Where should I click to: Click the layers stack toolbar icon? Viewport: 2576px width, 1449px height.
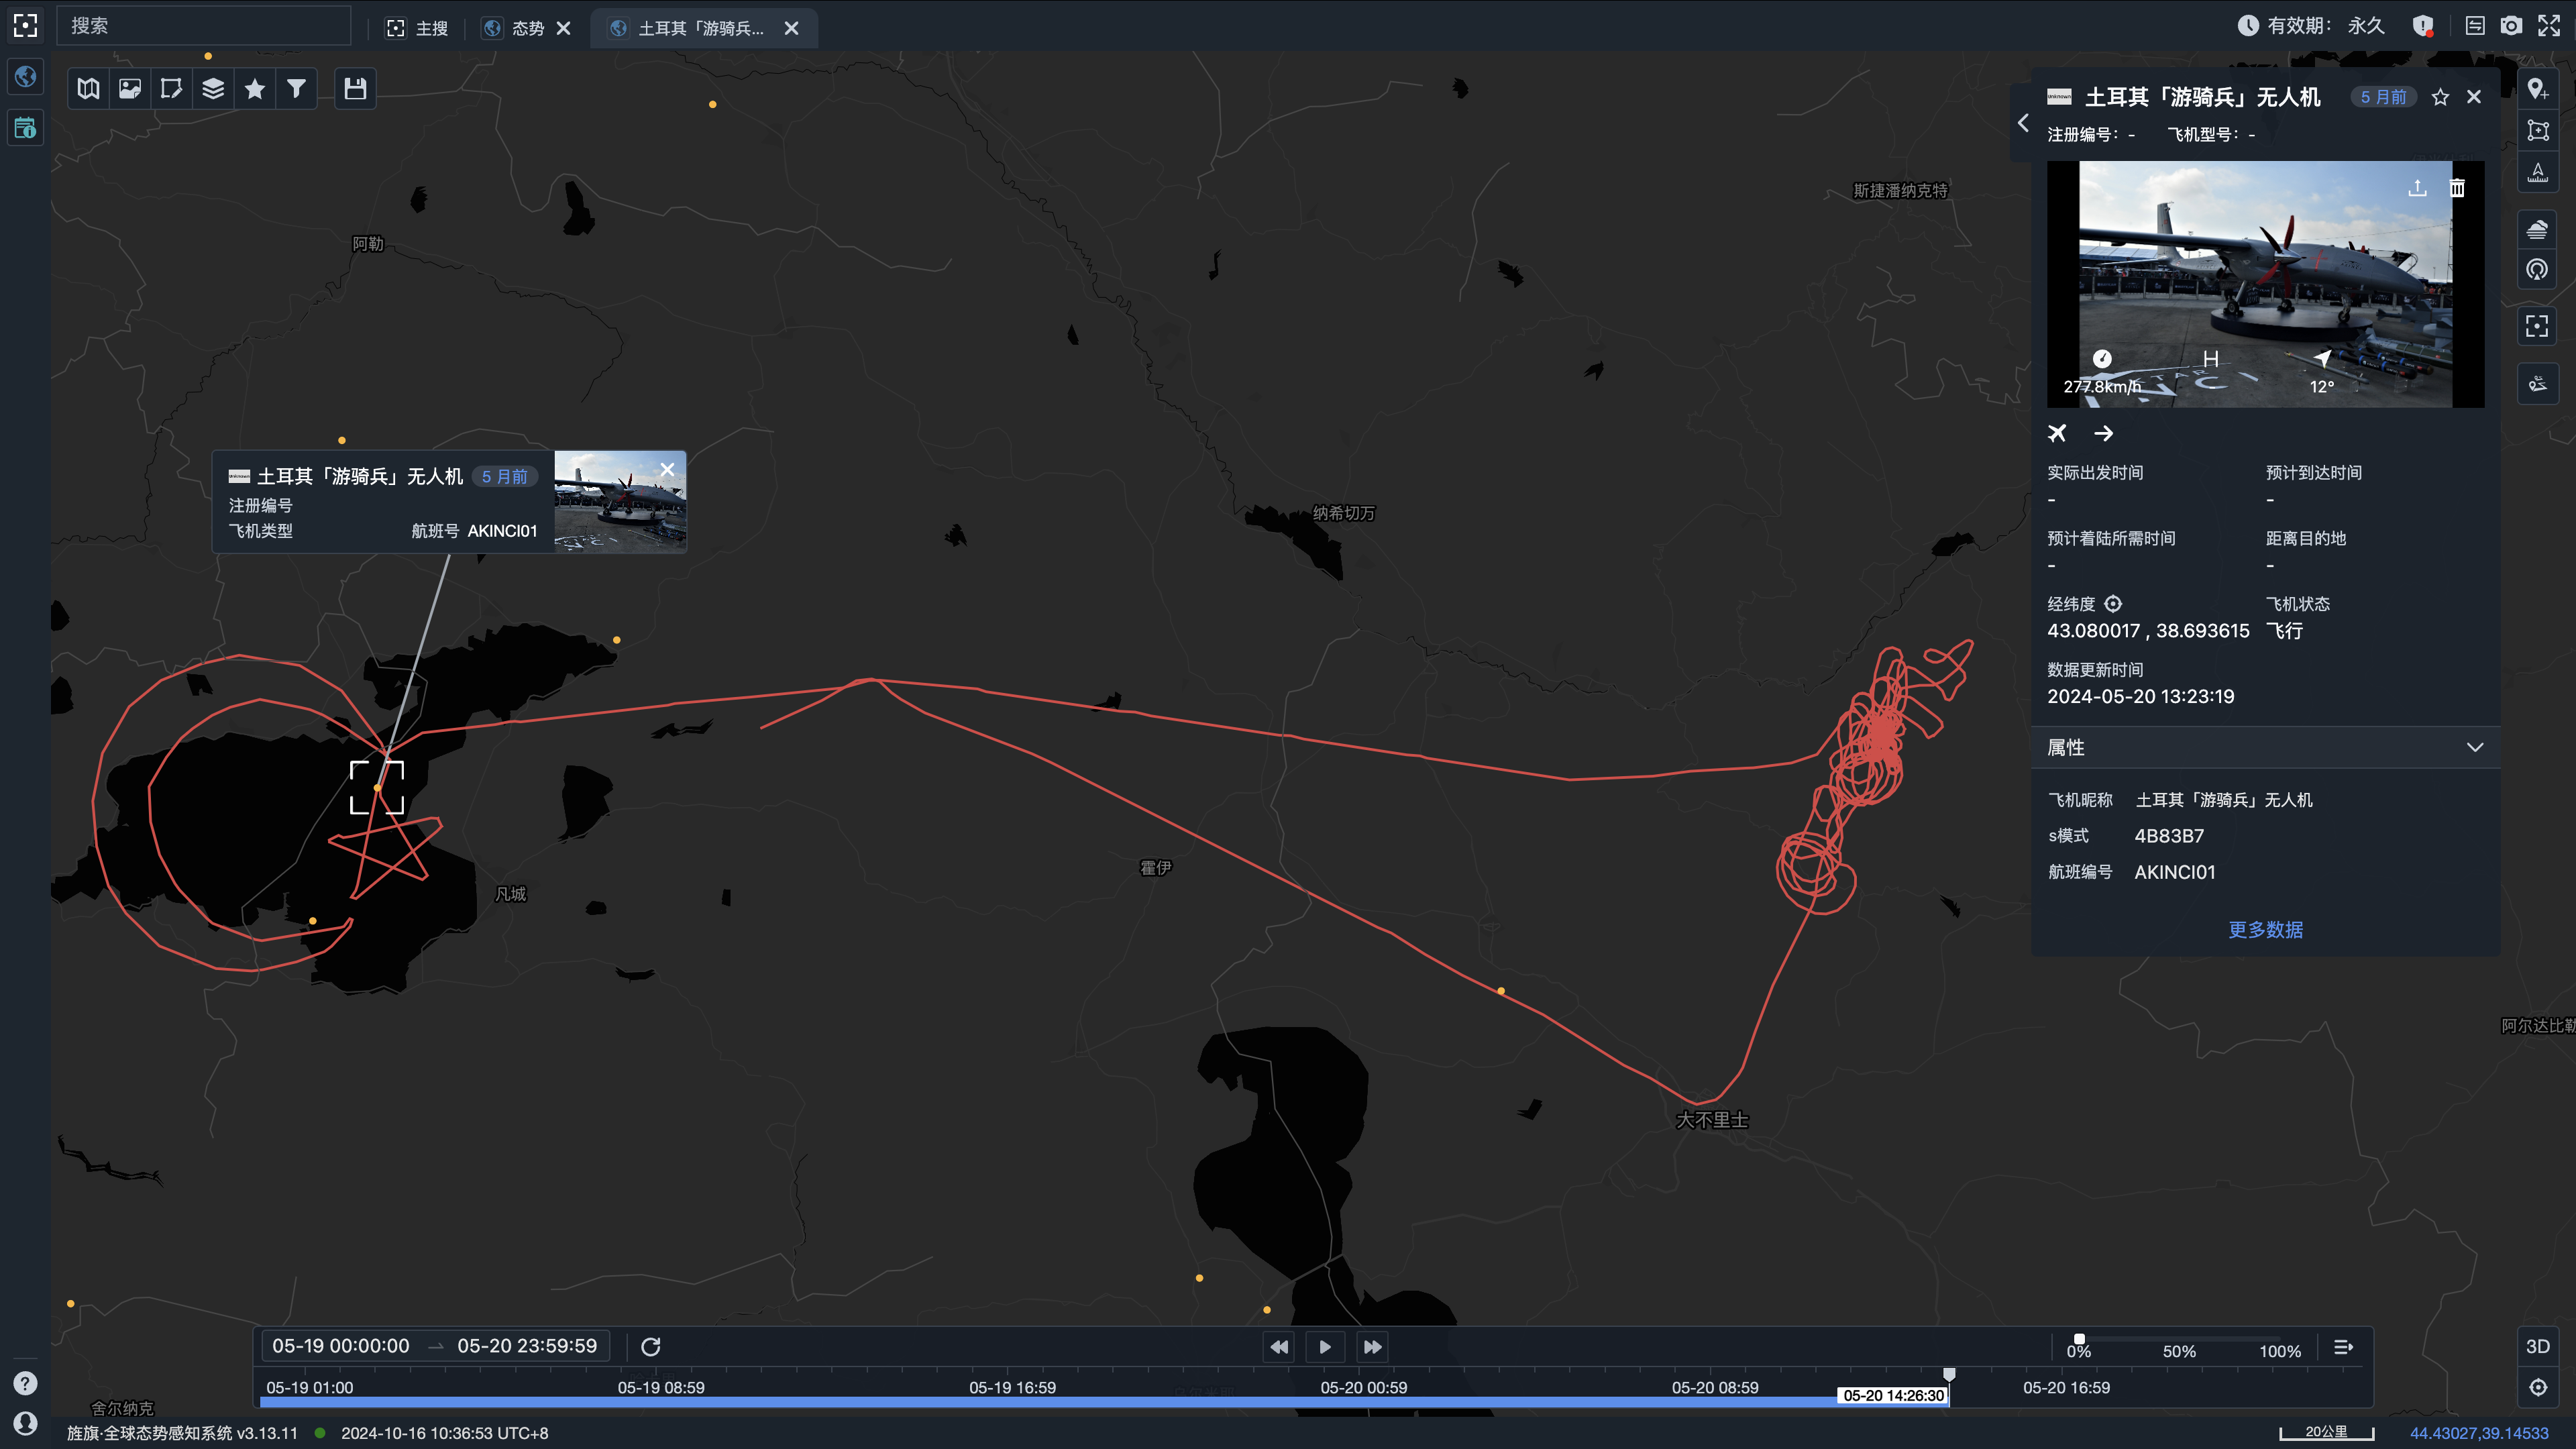213,89
